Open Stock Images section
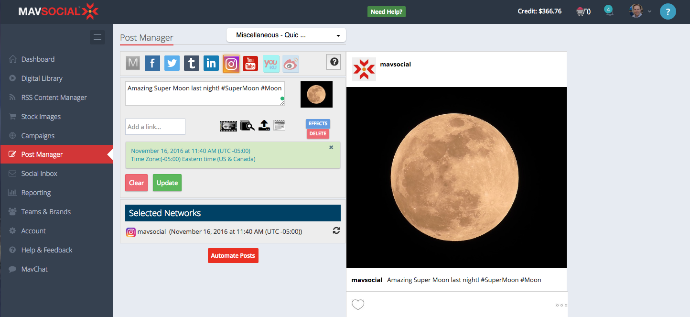Screen dimensions: 690x317 (x=41, y=117)
